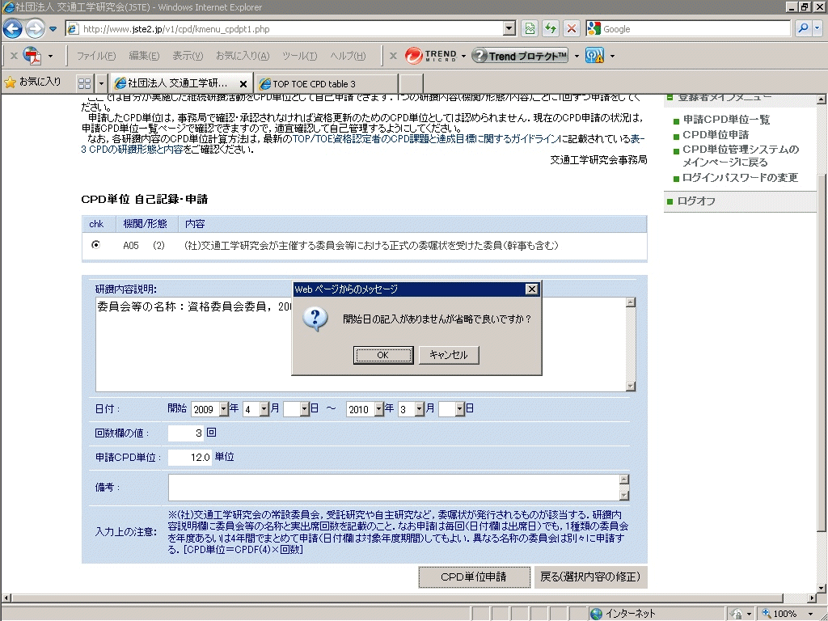Click the CPD単位申請 submit button

(474, 577)
